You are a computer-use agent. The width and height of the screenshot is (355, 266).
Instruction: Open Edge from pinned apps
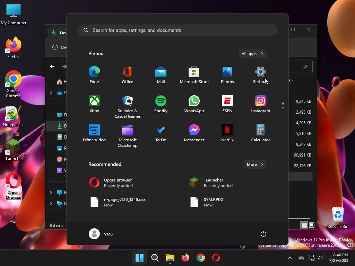pyautogui.click(x=94, y=75)
